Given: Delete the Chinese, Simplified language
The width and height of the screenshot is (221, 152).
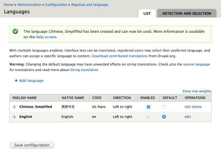Looking at the screenshot, I should 197,107.
